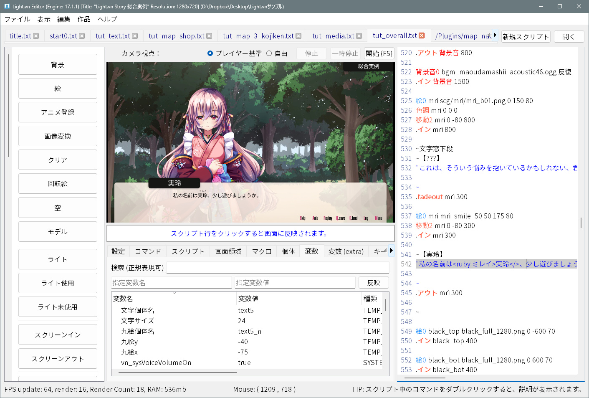Click the アニメ登録 button
Image resolution: width=589 pixels, height=398 pixels.
point(58,112)
